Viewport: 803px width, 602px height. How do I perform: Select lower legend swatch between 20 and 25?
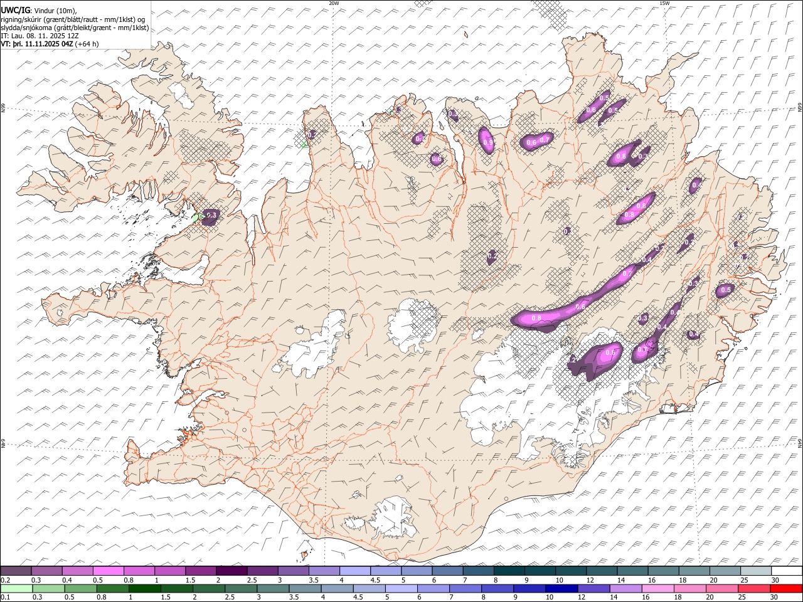pyautogui.click(x=723, y=588)
